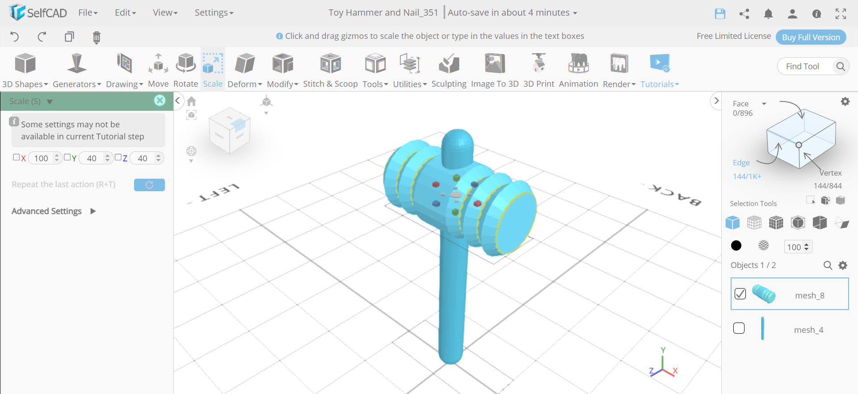Click the info icon in the header

816,14
